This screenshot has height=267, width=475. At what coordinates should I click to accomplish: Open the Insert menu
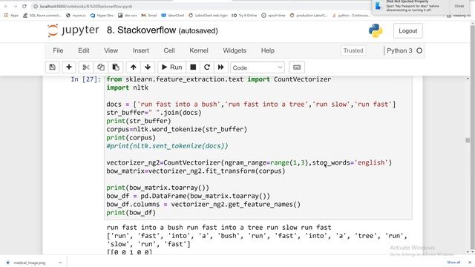click(x=141, y=50)
